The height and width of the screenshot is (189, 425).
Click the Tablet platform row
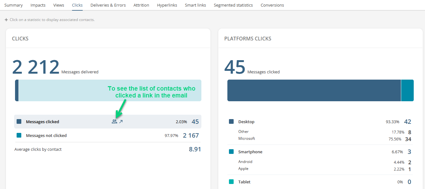[320, 182]
